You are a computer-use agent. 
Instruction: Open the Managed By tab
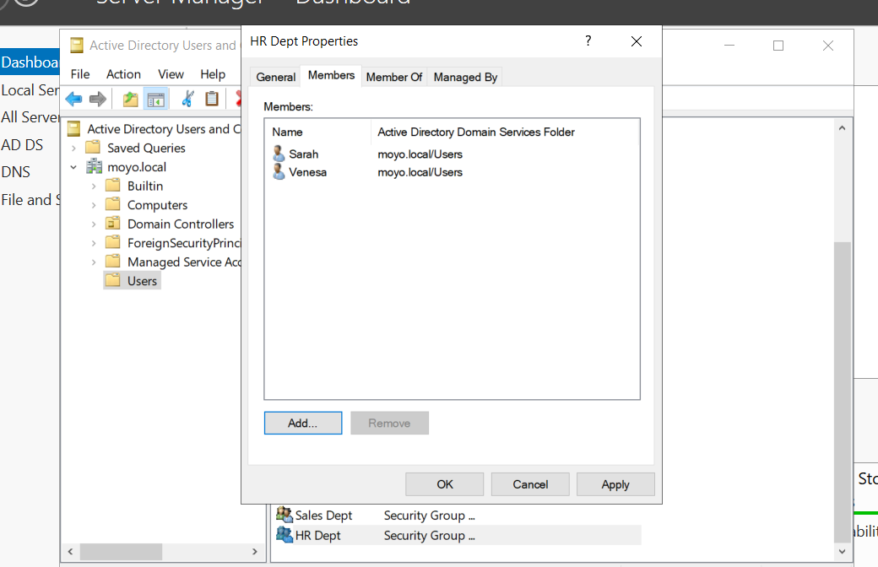click(465, 77)
